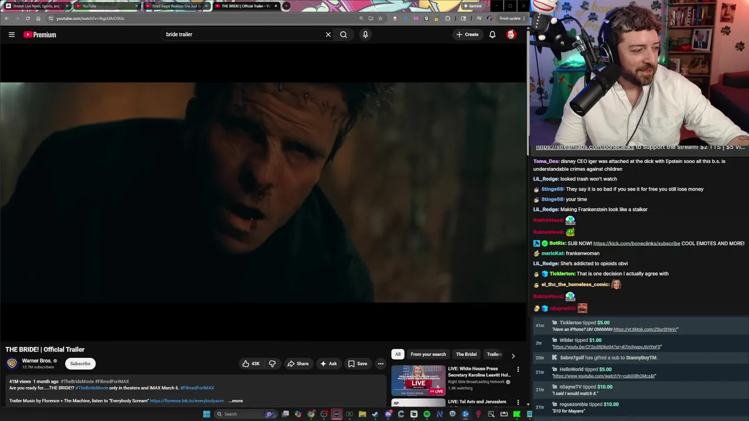
Task: Open File Explorer from the taskbar
Action: [362, 414]
